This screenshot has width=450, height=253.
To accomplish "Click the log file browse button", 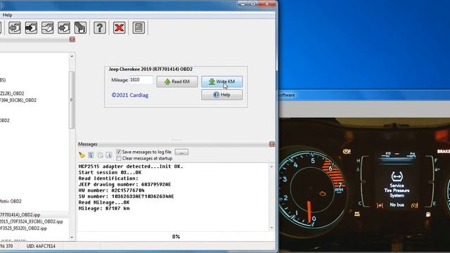I will (181, 152).
